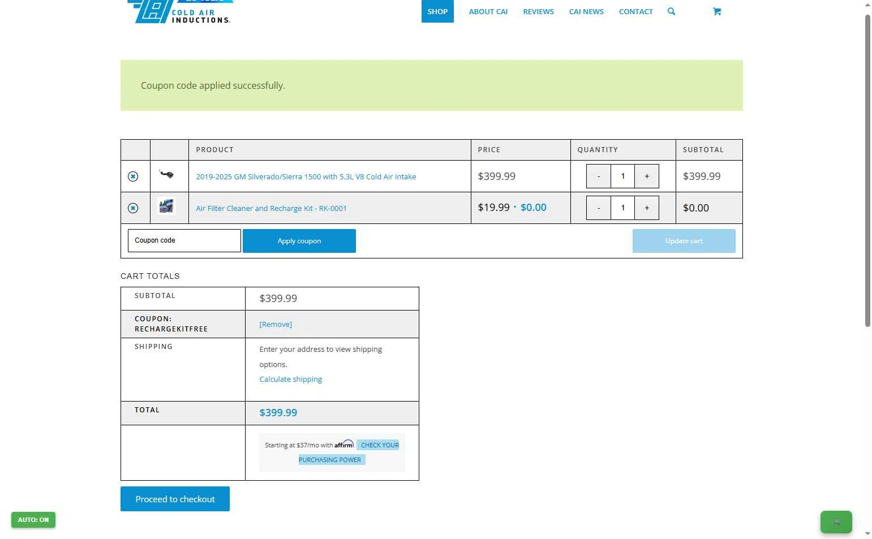Viewport: 872px width, 539px height.
Task: Click the page vertical scrollbar thumb
Action: click(867, 171)
